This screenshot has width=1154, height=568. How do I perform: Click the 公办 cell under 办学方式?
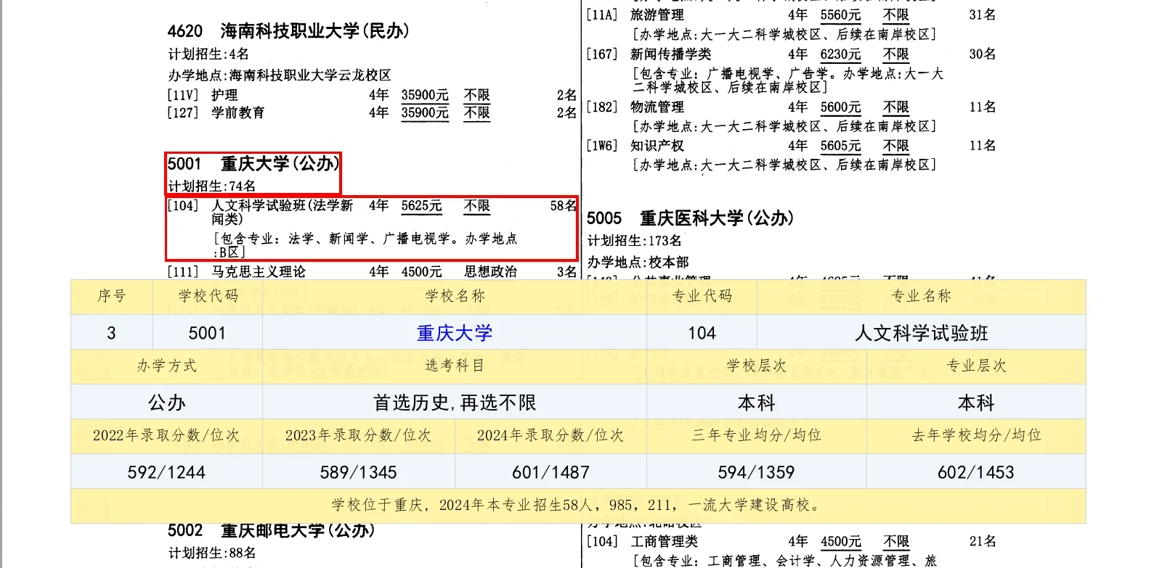pos(166,403)
